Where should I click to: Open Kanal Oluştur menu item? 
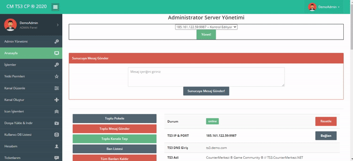[31, 100]
